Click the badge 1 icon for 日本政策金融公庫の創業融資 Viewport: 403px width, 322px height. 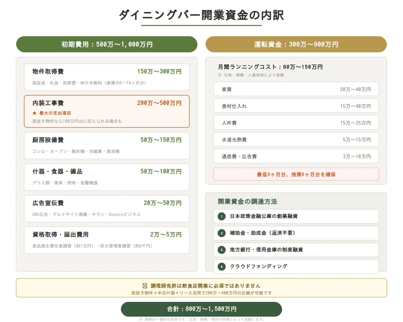click(221, 216)
